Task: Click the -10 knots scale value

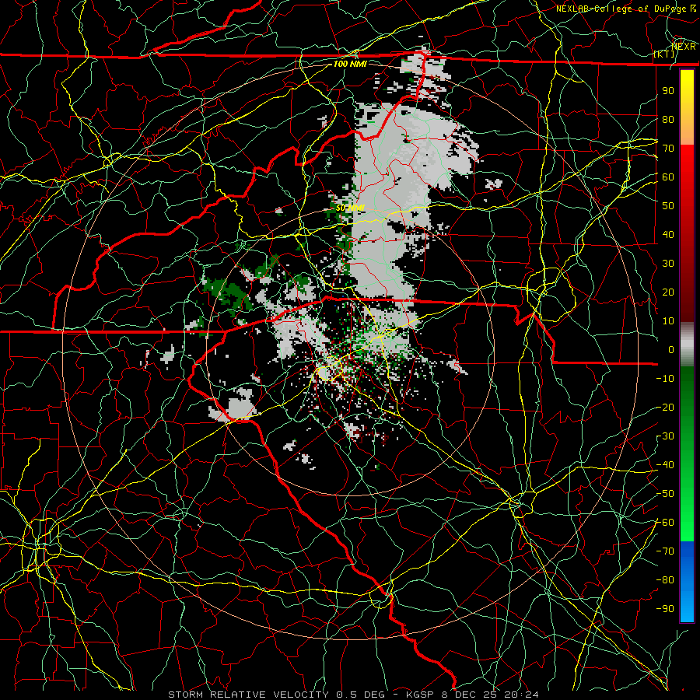Action: coord(665,379)
